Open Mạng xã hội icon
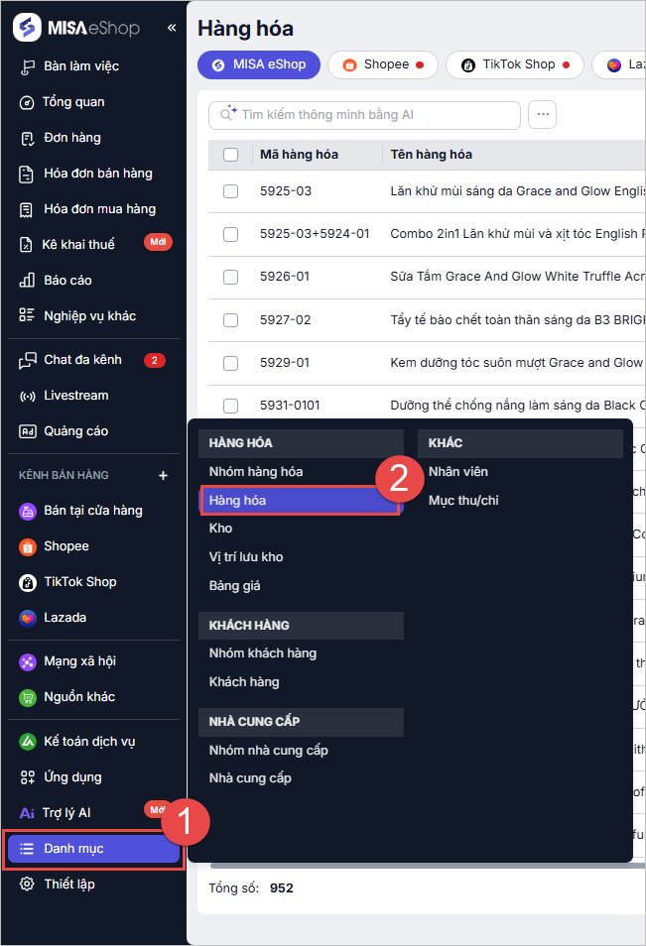 pyautogui.click(x=28, y=662)
